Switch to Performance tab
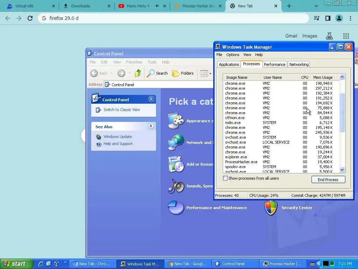The width and height of the screenshot is (358, 269). tap(274, 64)
